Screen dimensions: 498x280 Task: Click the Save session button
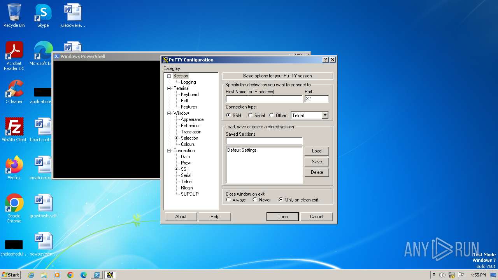(x=317, y=162)
